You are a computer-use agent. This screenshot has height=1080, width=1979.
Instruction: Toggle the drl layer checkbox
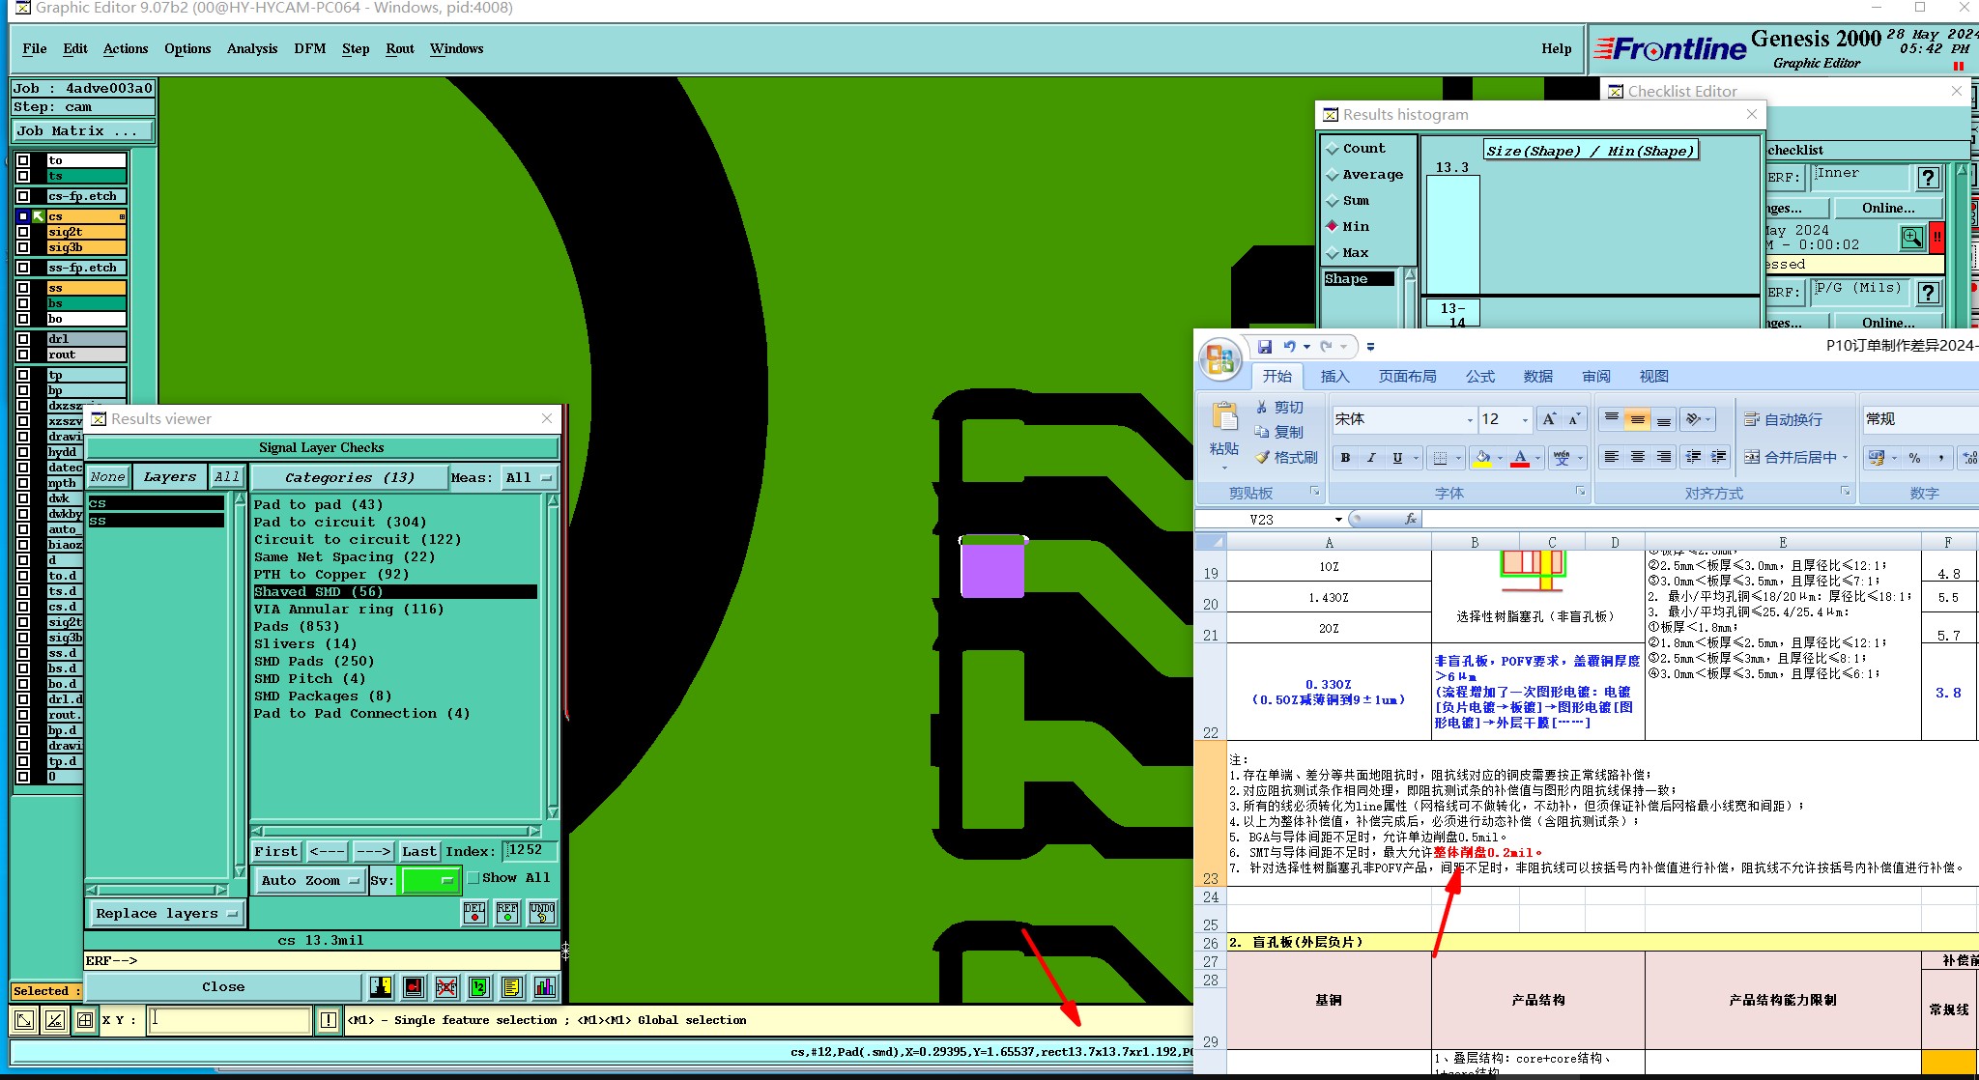tap(23, 339)
